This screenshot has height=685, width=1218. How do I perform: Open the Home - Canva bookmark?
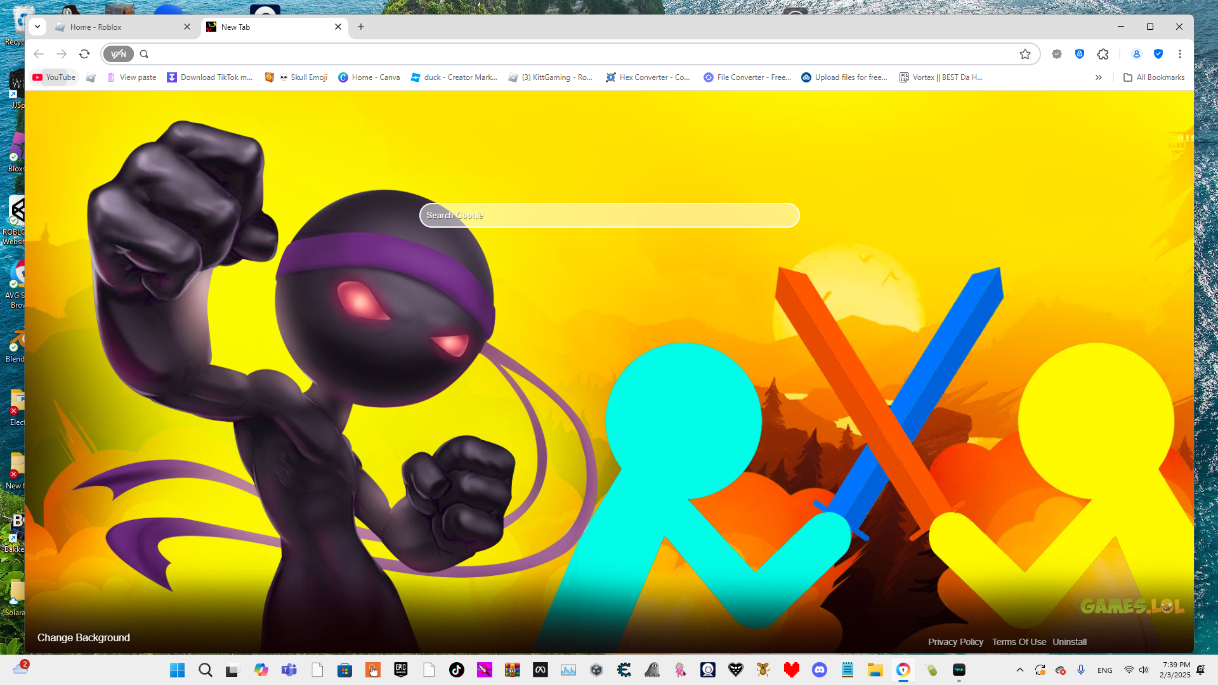click(x=369, y=77)
